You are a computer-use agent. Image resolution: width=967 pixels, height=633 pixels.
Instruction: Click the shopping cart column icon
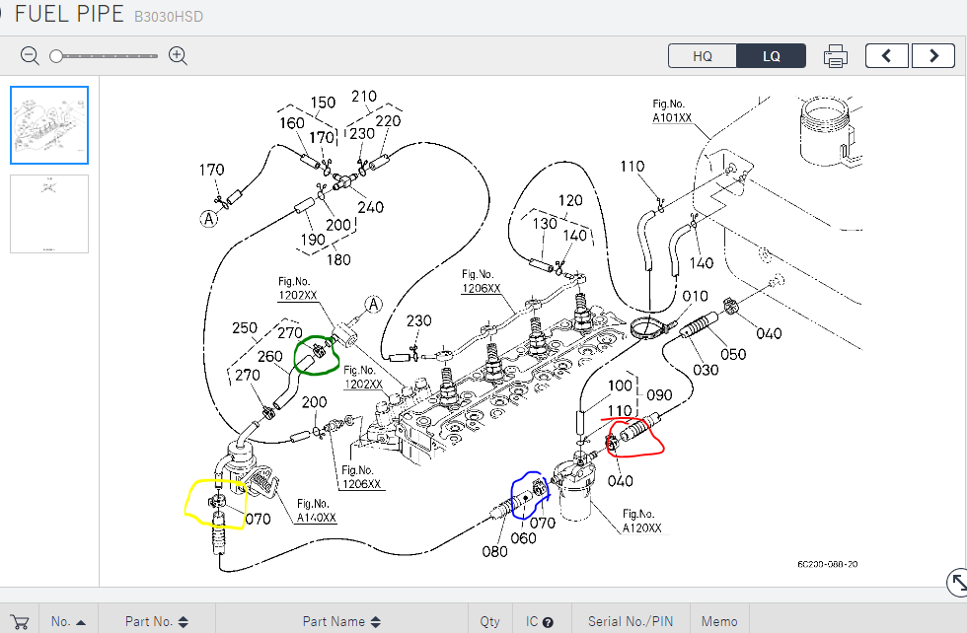click(x=20, y=621)
